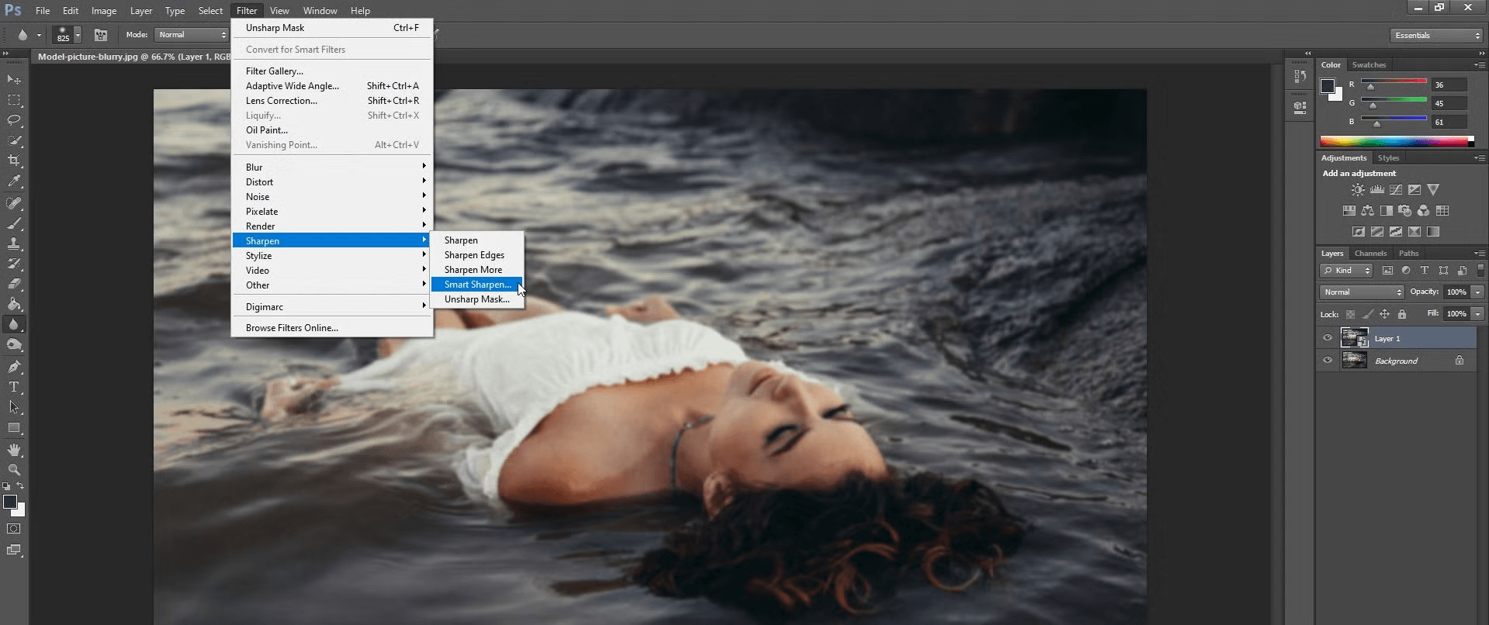Open the Opacity slider dropdown
Screen dimensions: 1489x625
1478,292
